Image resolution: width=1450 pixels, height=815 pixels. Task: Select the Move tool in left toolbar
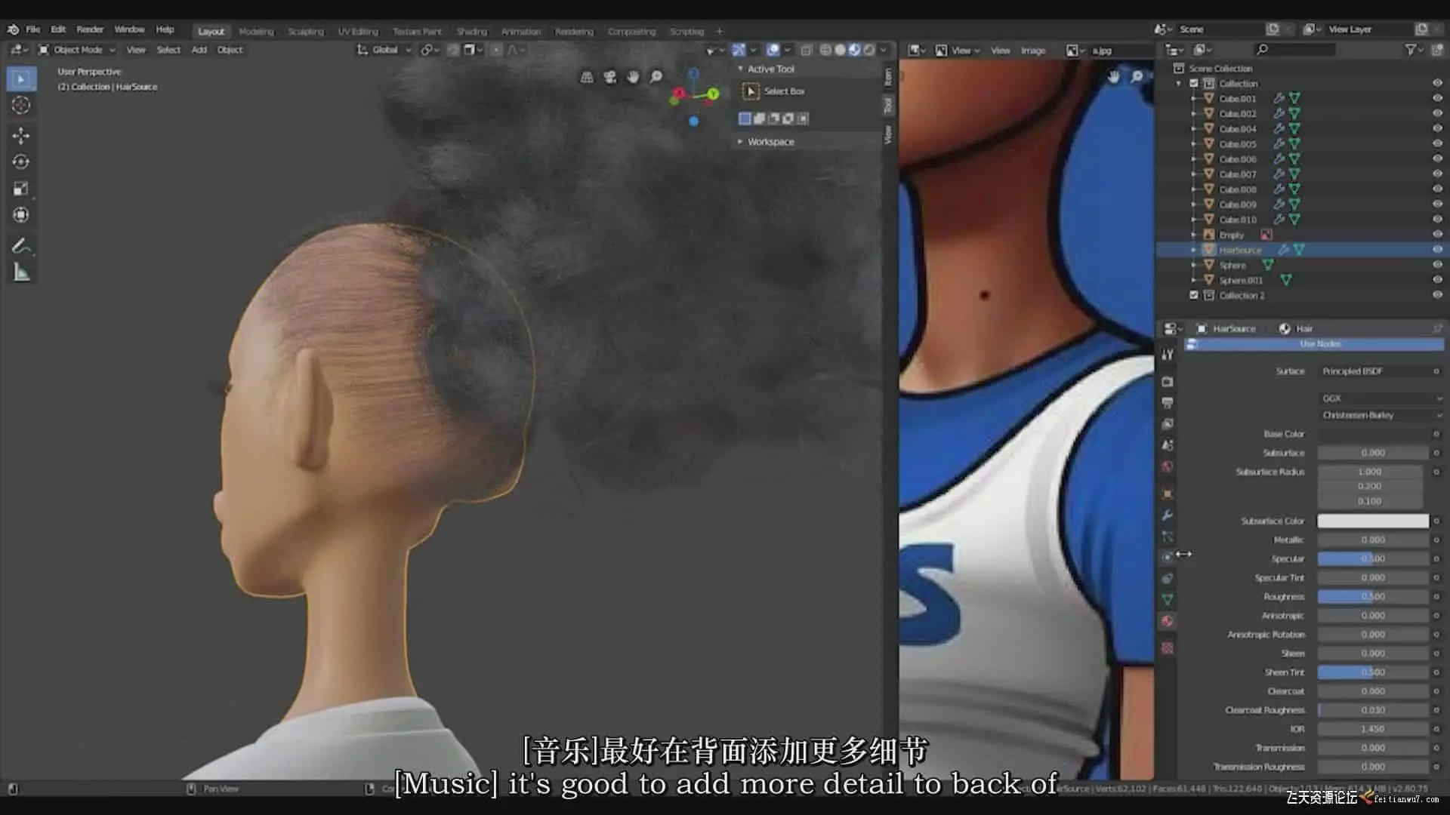21,136
